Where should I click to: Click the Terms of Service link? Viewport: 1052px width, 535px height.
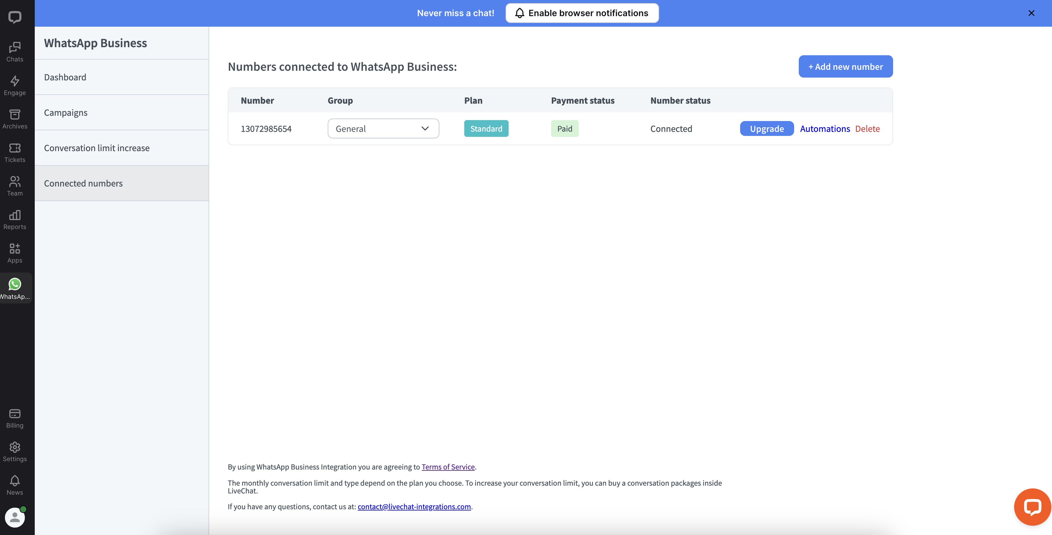coord(447,466)
